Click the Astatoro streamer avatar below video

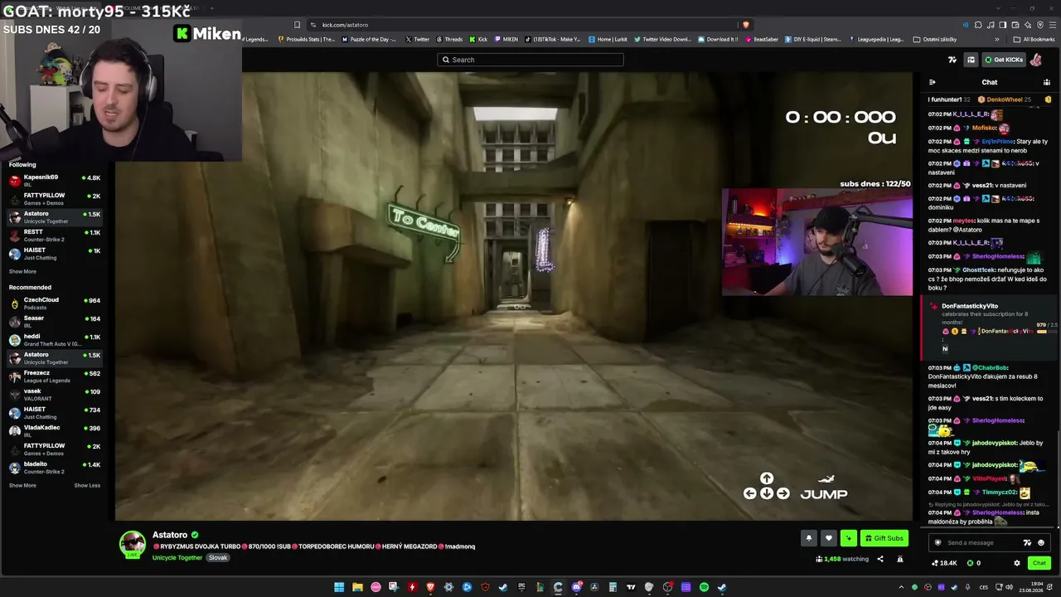click(133, 544)
